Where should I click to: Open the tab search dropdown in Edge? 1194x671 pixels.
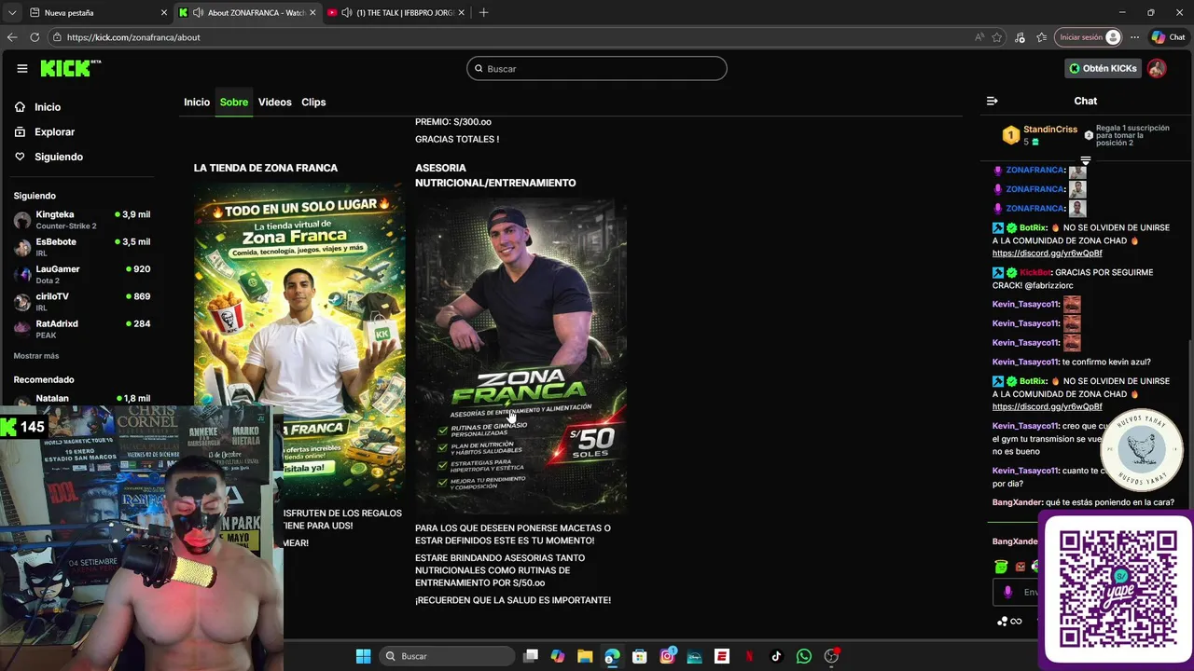point(11,13)
